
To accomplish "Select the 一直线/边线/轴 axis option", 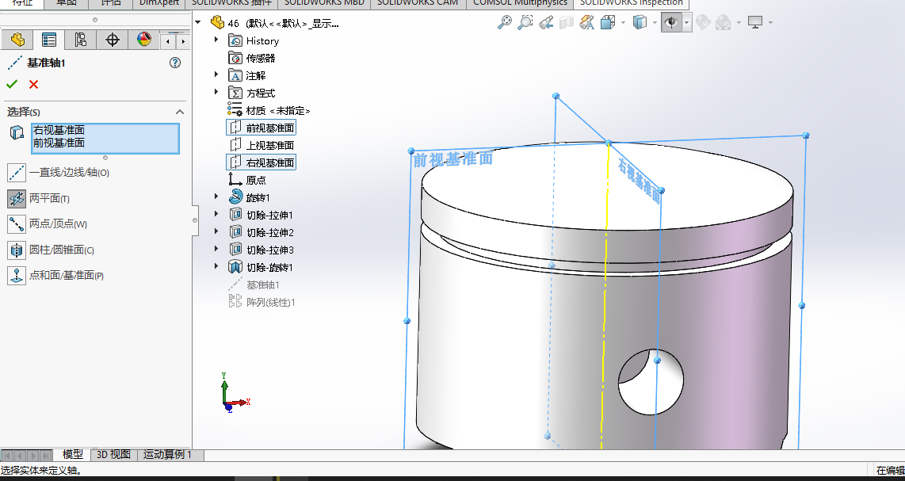I will (x=17, y=172).
